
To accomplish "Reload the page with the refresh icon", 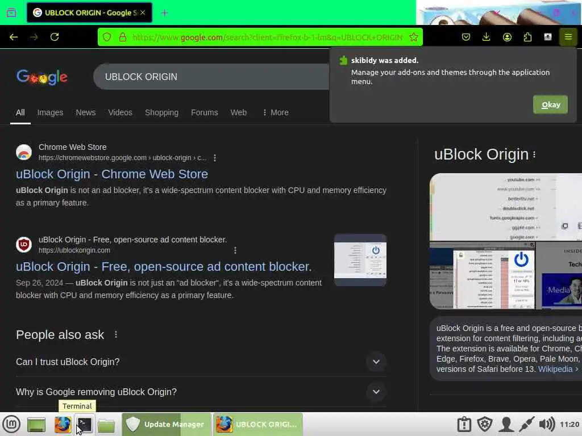I will click(55, 37).
